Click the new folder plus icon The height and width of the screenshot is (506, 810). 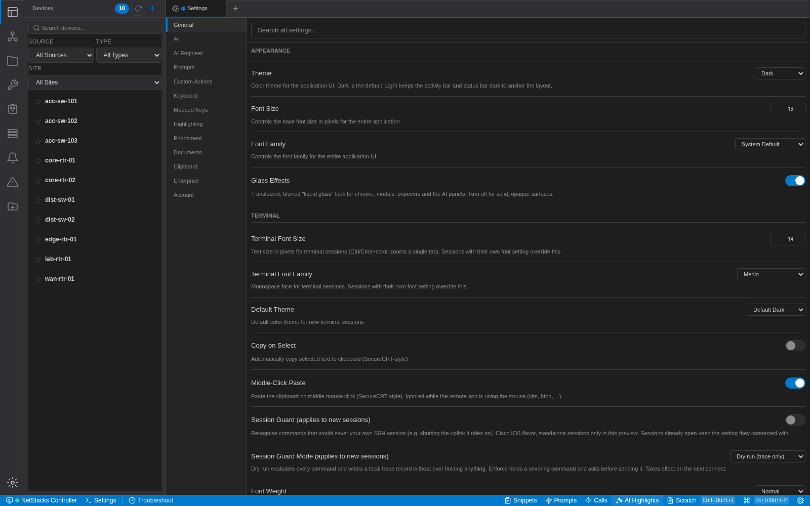pyautogui.click(x=13, y=206)
